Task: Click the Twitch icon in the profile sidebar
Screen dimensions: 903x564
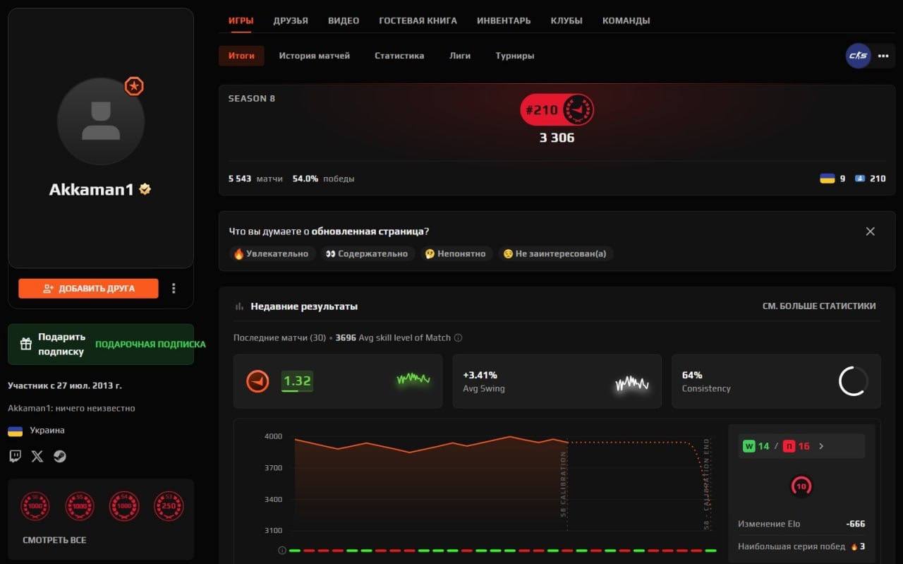Action: point(14,456)
